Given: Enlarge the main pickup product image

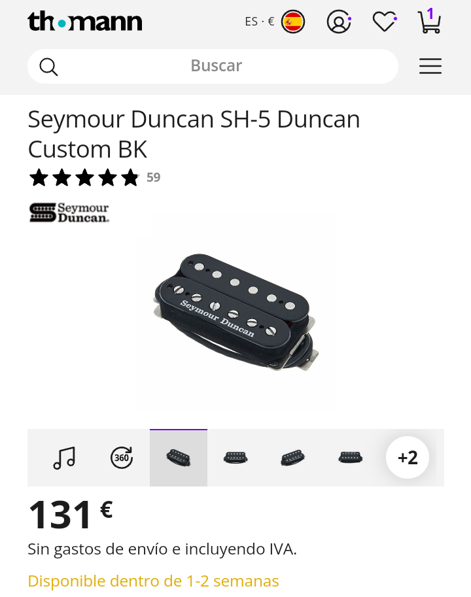Looking at the screenshot, I should tap(235, 311).
